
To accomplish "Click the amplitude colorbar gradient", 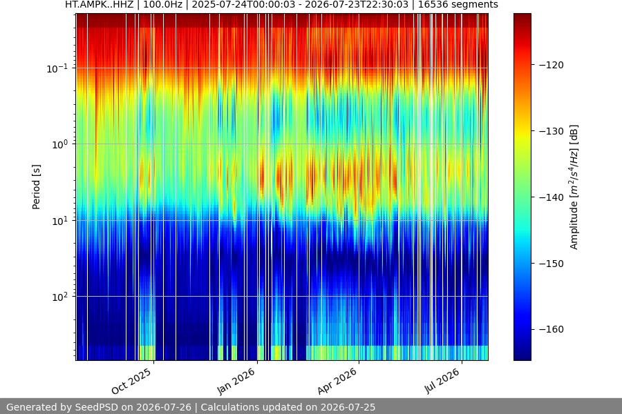I will tap(522, 187).
